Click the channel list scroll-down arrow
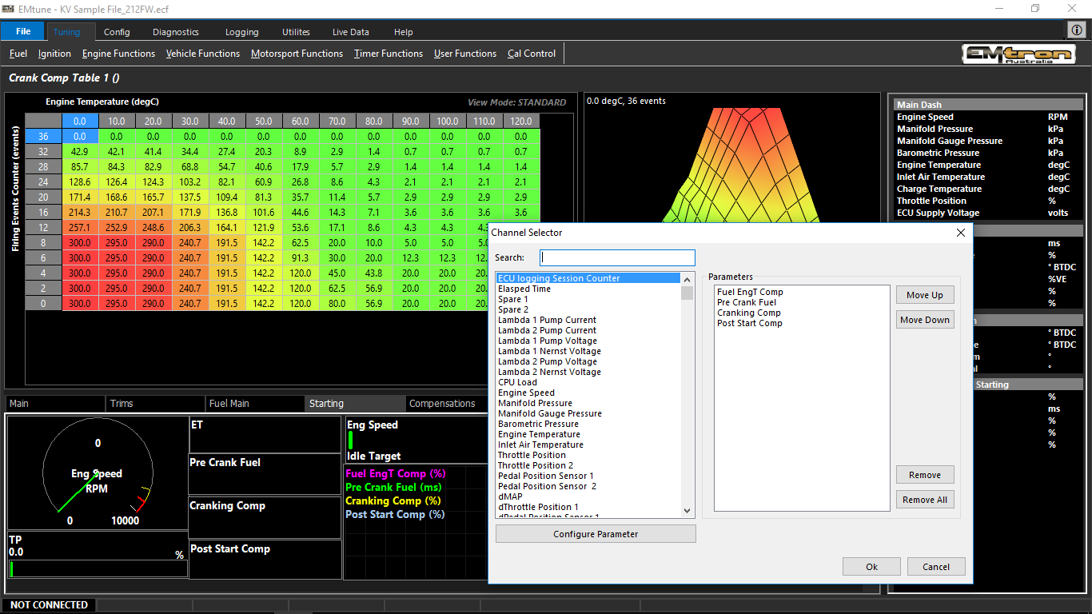The height and width of the screenshot is (614, 1092). coord(687,510)
